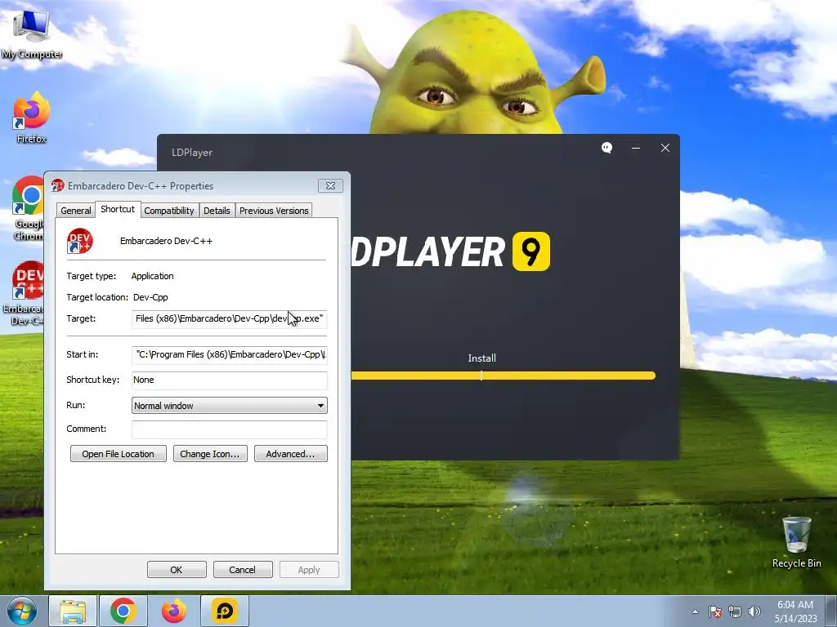Click Open File Location button
The image size is (837, 627).
(x=119, y=454)
